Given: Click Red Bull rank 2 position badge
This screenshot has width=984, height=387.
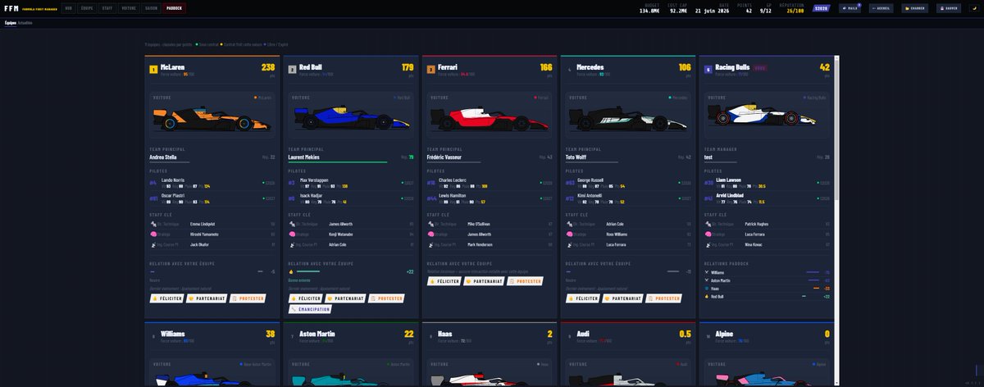Looking at the screenshot, I should click(x=292, y=70).
